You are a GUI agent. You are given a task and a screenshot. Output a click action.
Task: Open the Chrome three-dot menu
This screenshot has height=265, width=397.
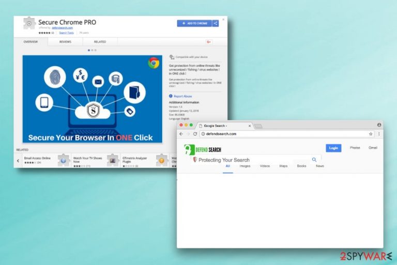point(379,134)
